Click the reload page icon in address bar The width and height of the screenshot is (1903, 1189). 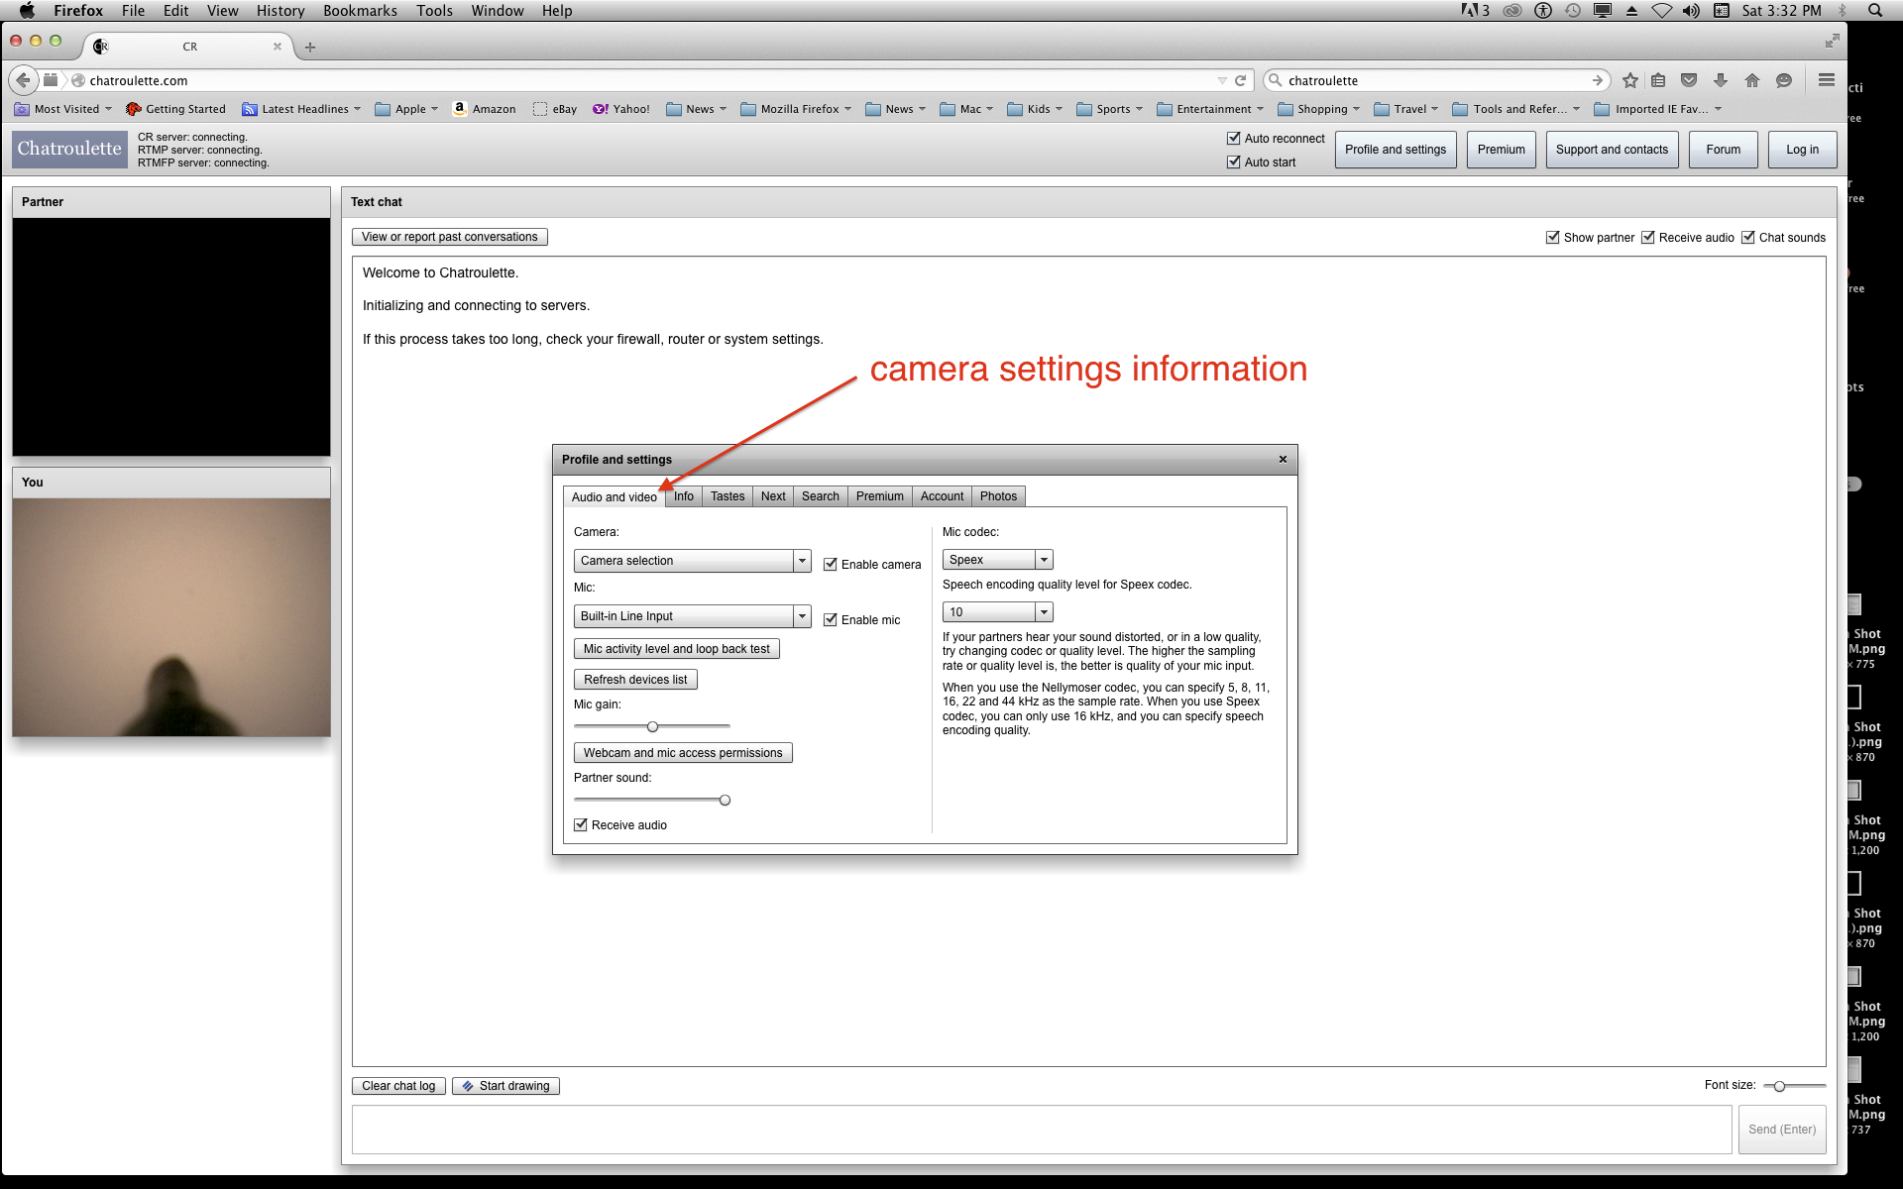tap(1240, 80)
